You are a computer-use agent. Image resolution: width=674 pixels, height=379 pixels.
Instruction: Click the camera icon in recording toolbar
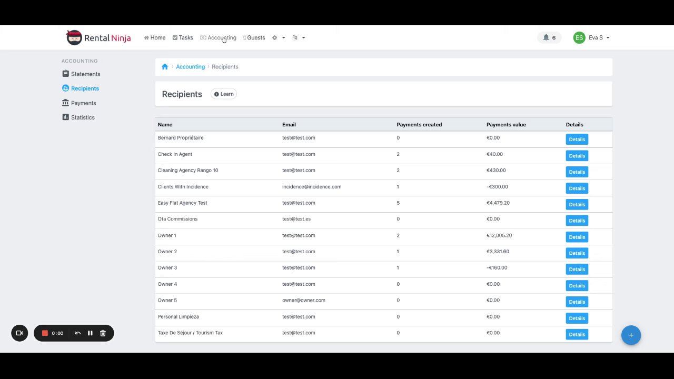[19, 333]
